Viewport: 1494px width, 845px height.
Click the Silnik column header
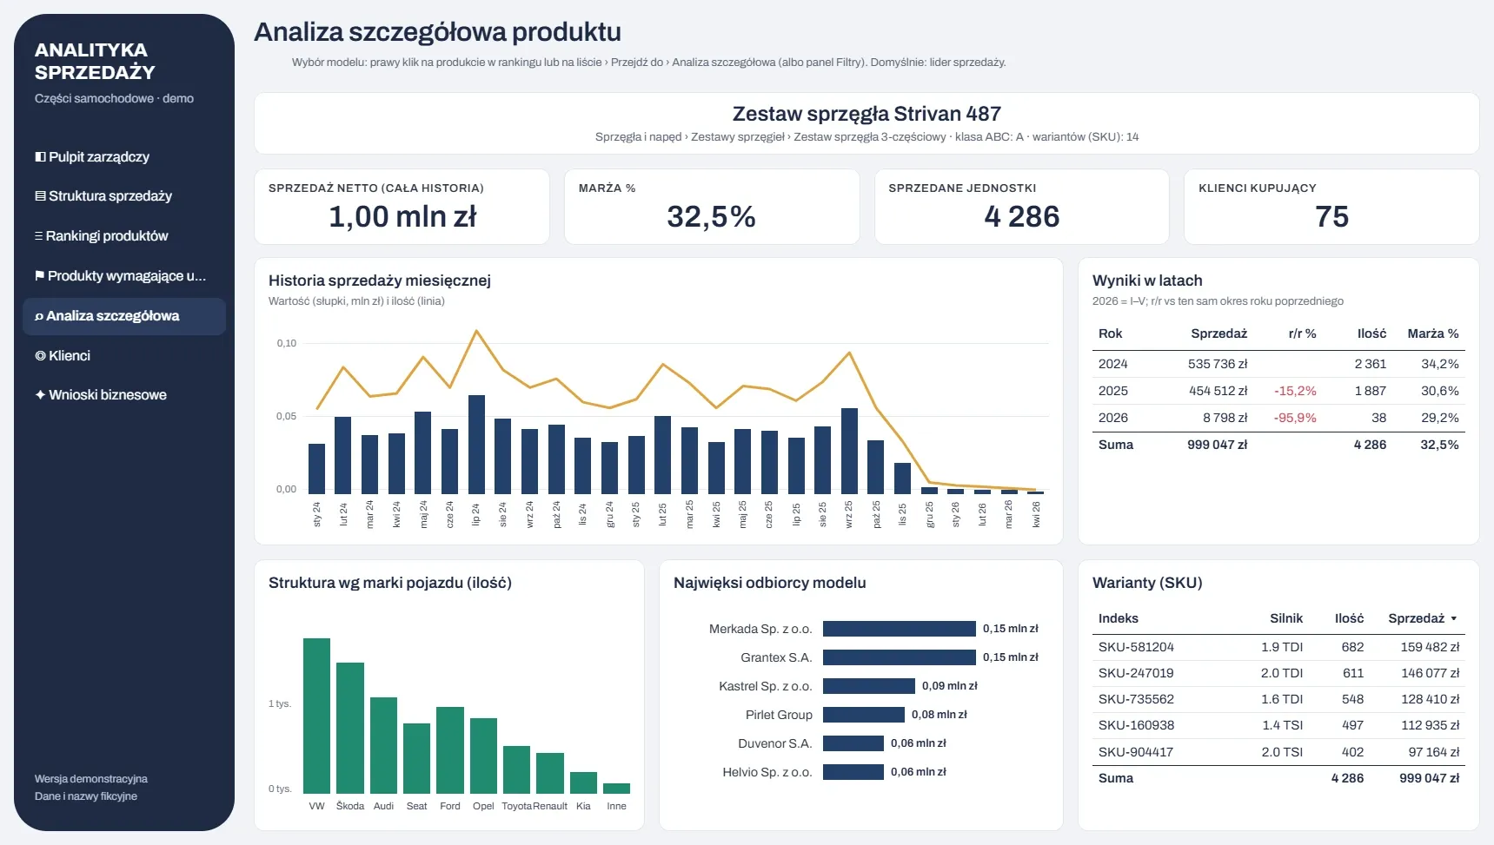pos(1286,618)
